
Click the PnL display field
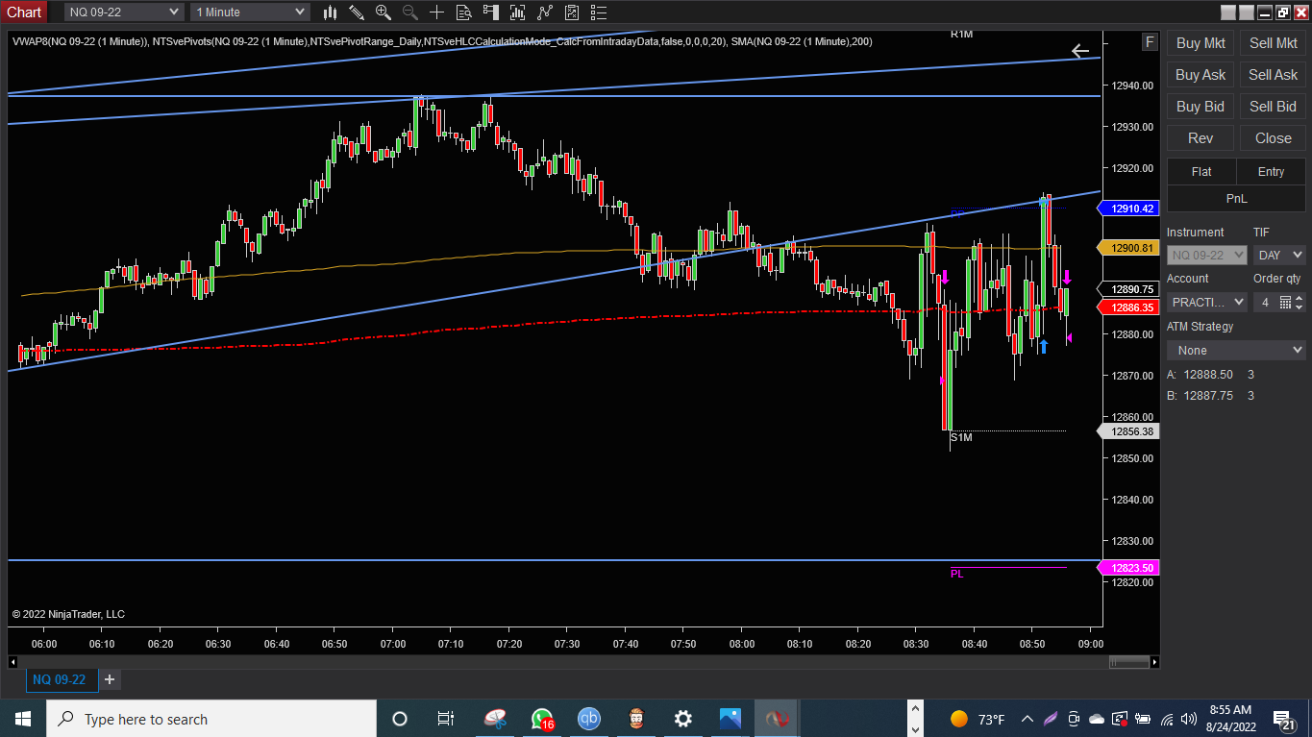click(x=1236, y=198)
